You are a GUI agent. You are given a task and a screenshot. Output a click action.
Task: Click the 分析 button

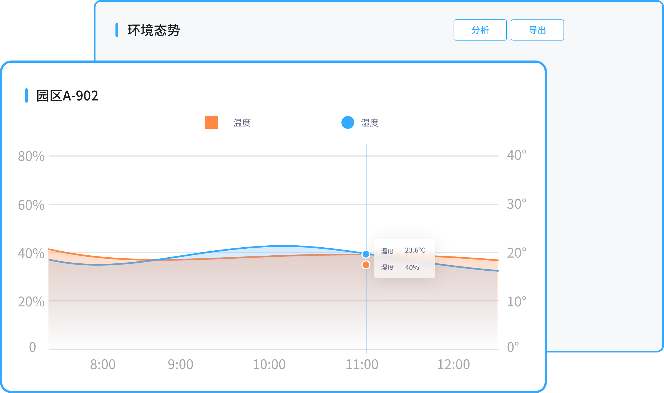480,30
